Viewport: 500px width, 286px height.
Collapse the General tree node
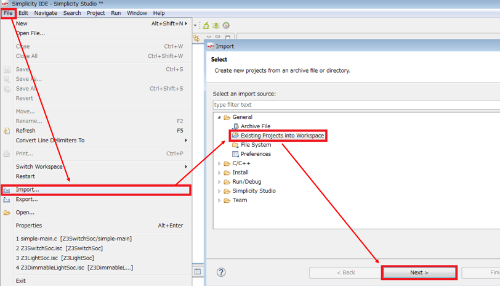(x=219, y=117)
